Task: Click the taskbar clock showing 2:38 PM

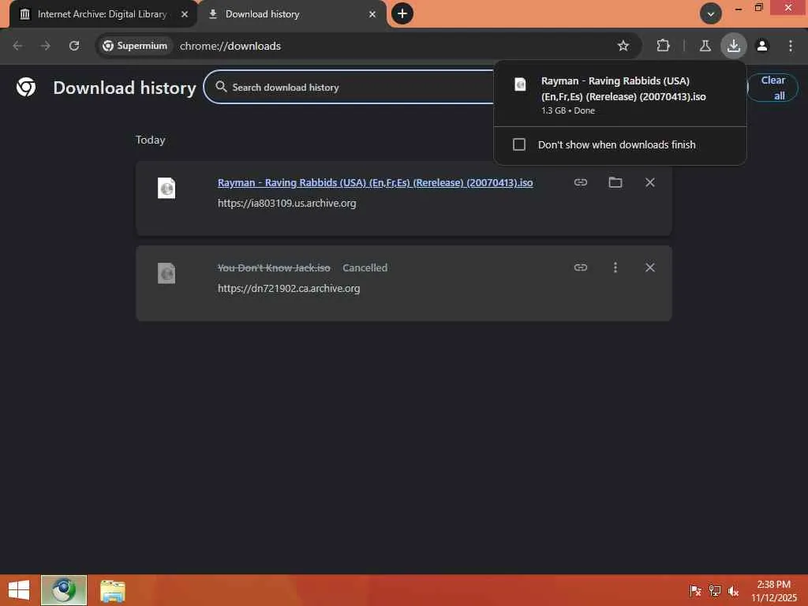Action: click(x=773, y=590)
